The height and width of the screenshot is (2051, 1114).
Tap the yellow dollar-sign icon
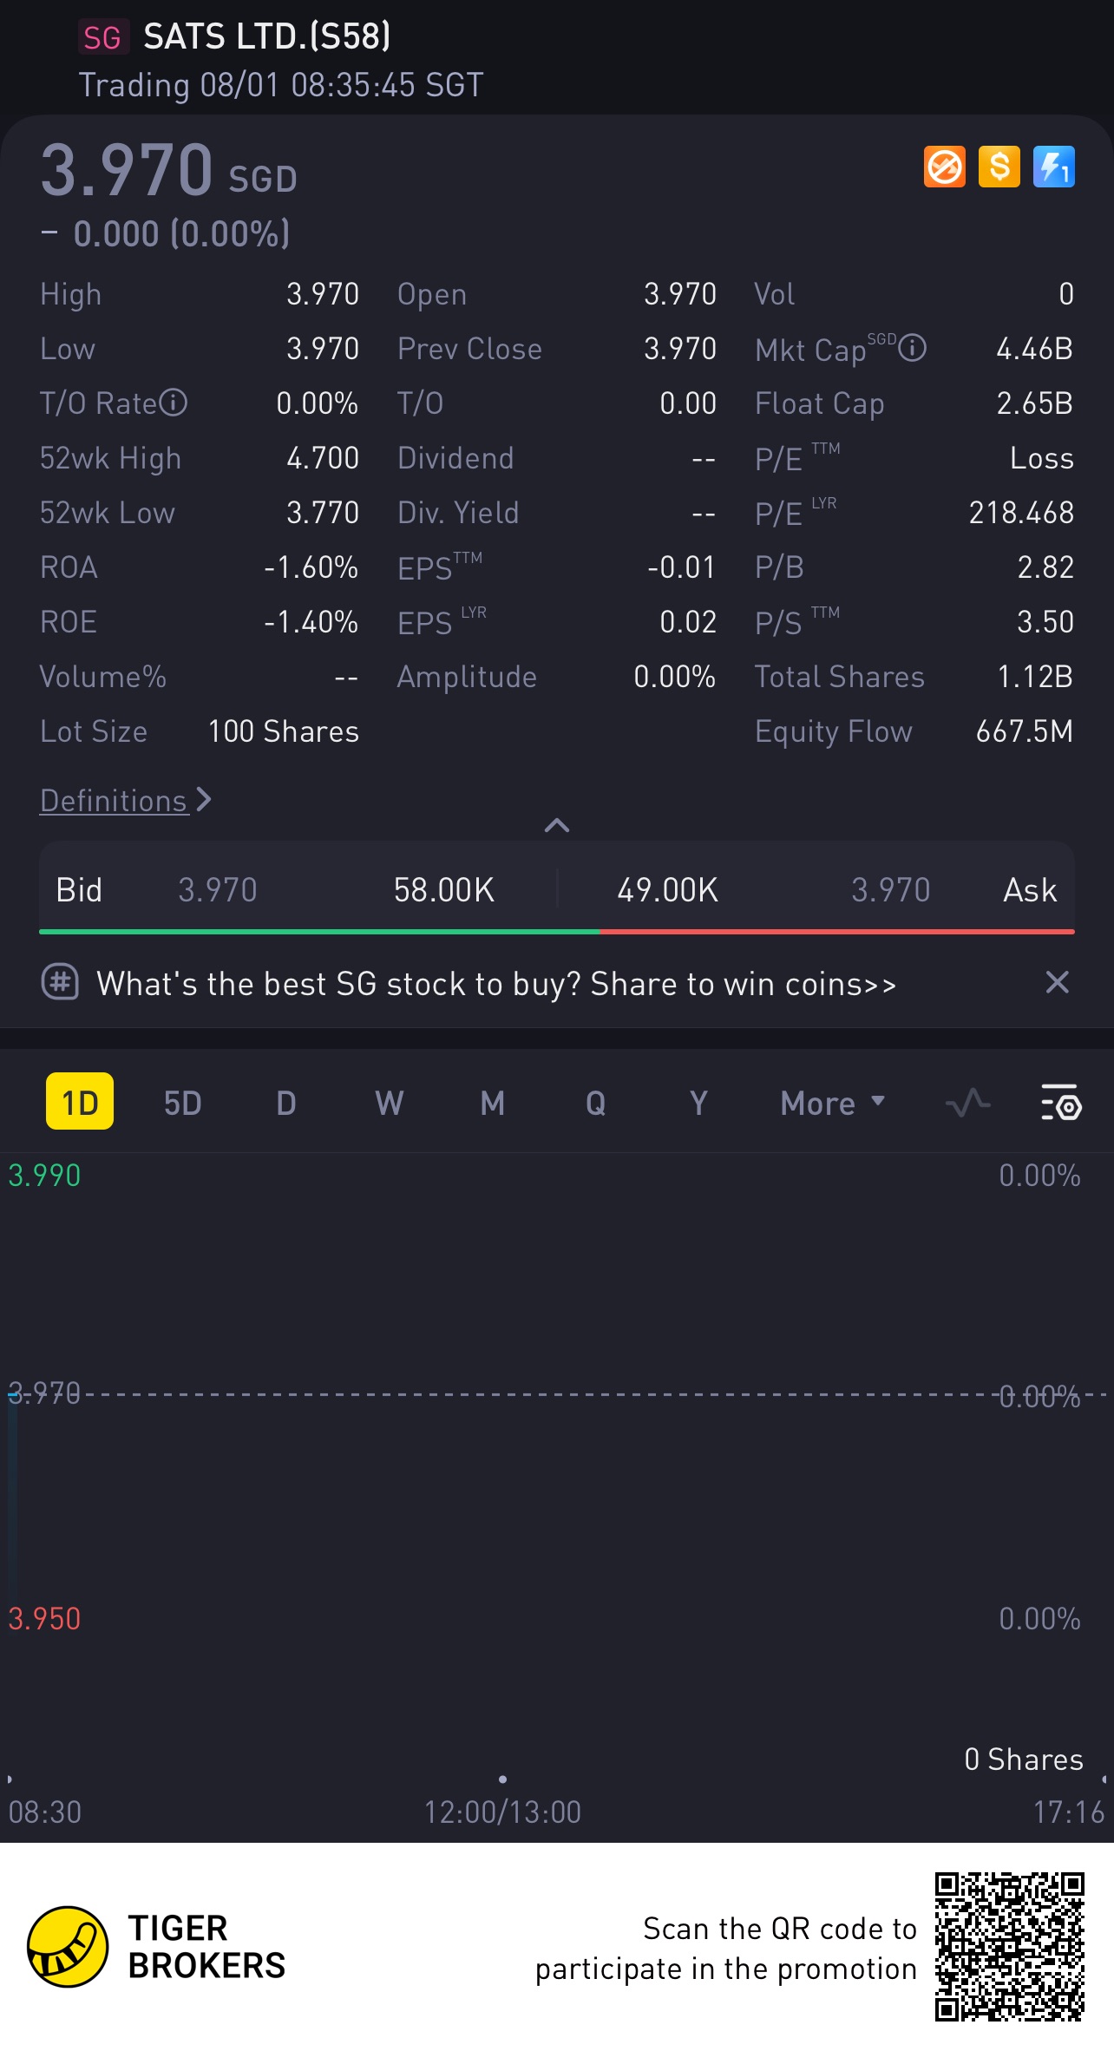tap(999, 167)
